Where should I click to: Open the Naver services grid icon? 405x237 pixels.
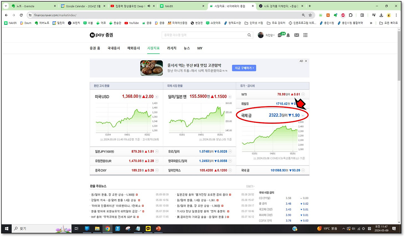305,35
